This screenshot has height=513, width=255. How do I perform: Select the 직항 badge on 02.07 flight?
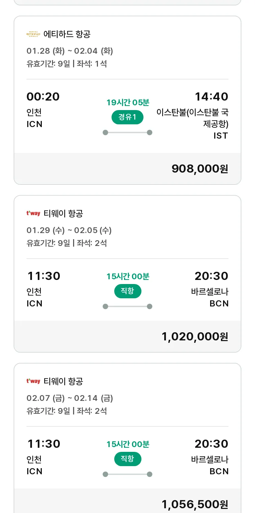[x=128, y=459]
